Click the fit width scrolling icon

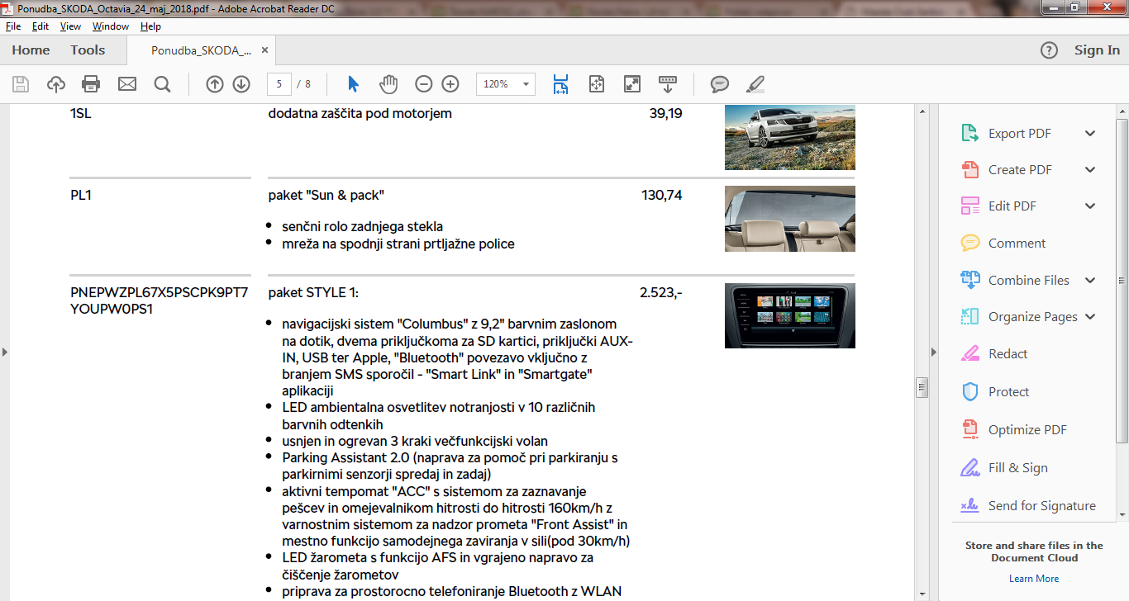click(561, 84)
